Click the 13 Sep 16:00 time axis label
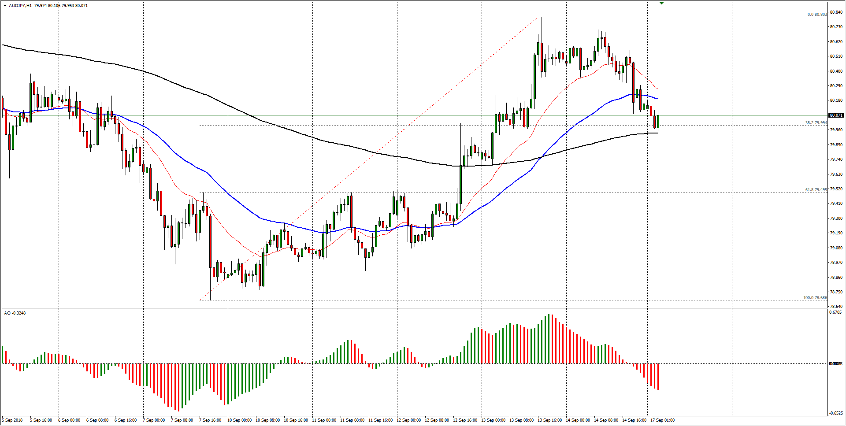This screenshot has height=426, width=846. [x=549, y=420]
